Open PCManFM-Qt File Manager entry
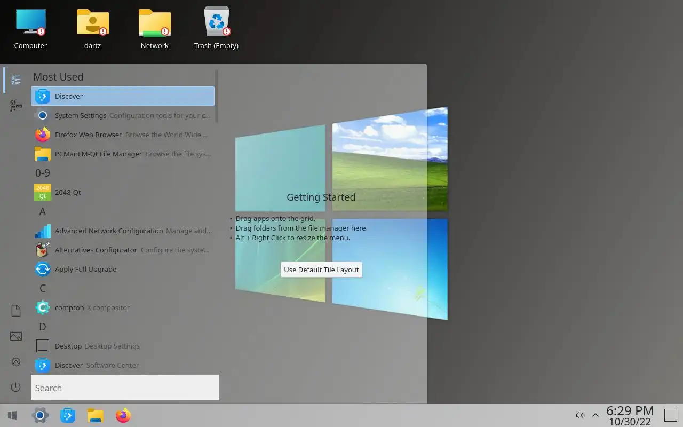 (123, 154)
